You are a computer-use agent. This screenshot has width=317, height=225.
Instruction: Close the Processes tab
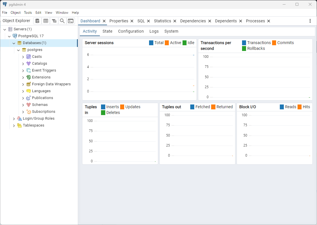[x=269, y=21]
